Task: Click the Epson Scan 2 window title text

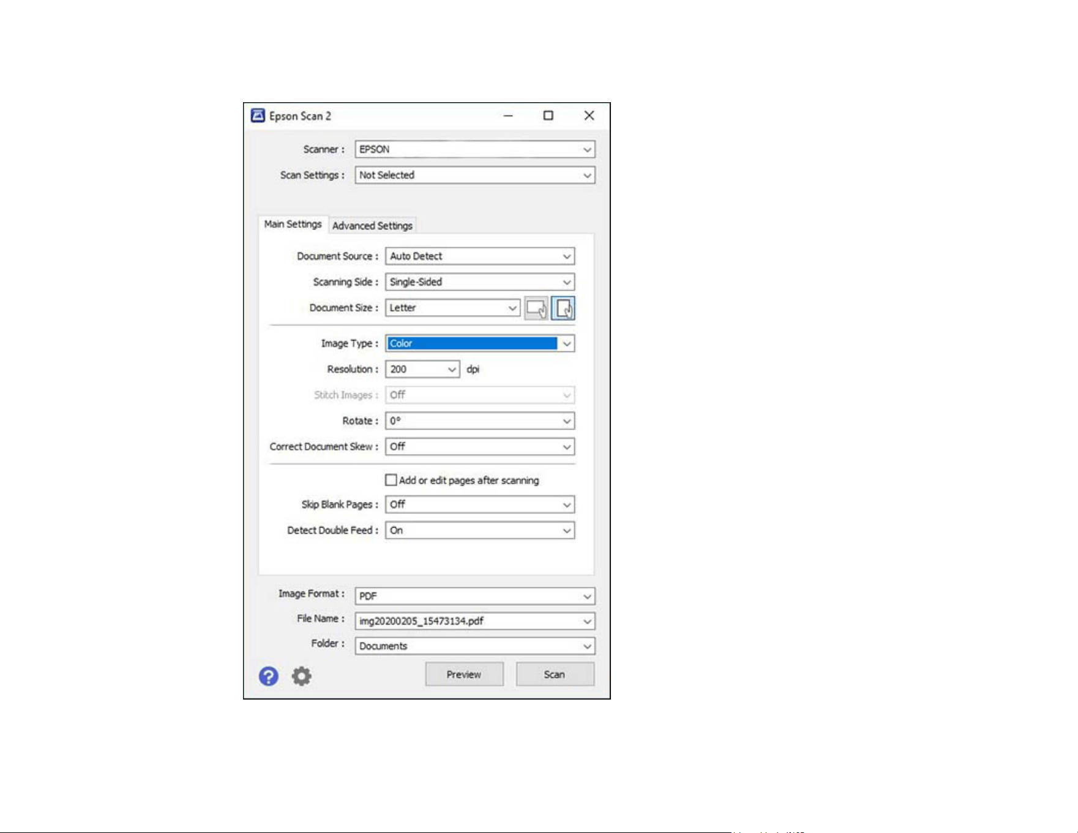Action: tap(300, 116)
